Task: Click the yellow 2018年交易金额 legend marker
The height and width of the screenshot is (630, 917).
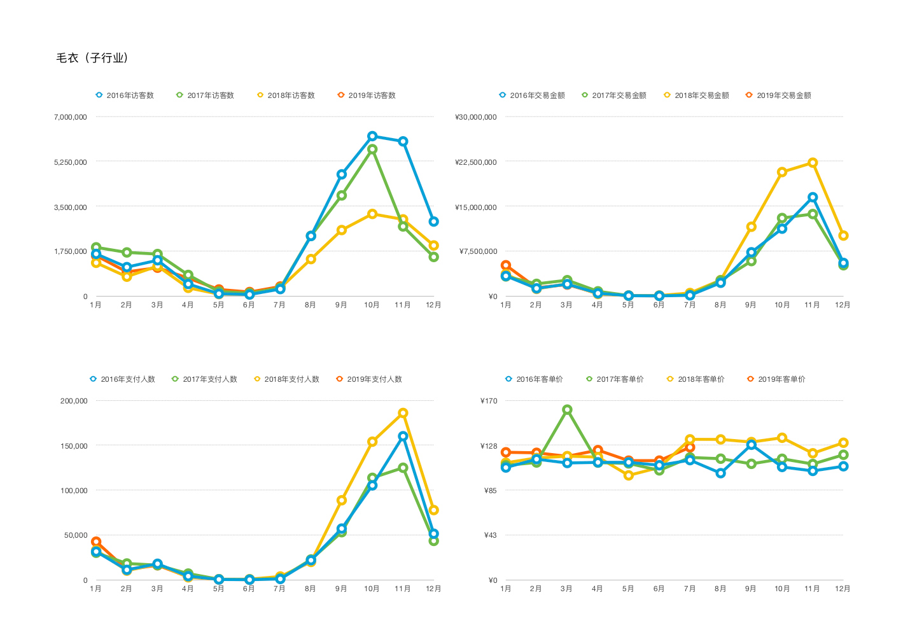Action: tap(667, 95)
